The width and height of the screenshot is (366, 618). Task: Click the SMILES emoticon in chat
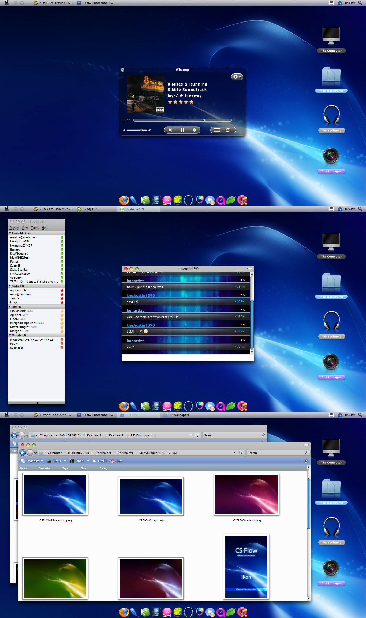coord(146,331)
